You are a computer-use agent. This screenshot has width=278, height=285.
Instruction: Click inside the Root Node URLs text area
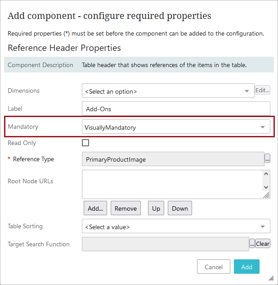171,184
